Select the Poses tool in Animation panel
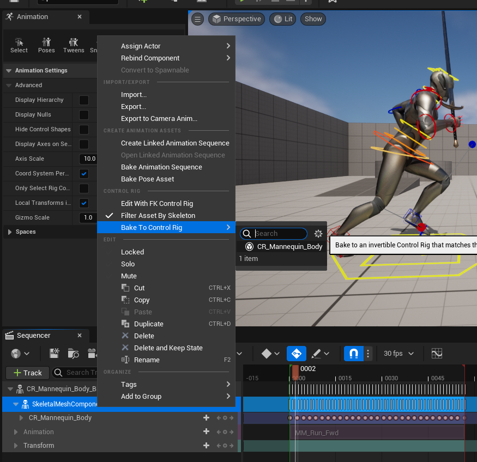The height and width of the screenshot is (462, 477). (x=46, y=45)
